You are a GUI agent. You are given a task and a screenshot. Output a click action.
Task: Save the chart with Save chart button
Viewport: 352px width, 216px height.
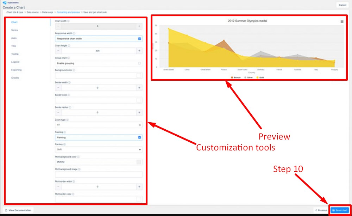coord(340,210)
